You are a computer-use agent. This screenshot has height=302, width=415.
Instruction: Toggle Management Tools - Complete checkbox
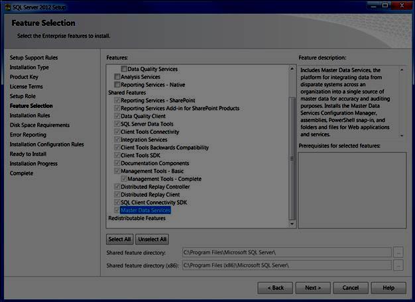pos(124,179)
